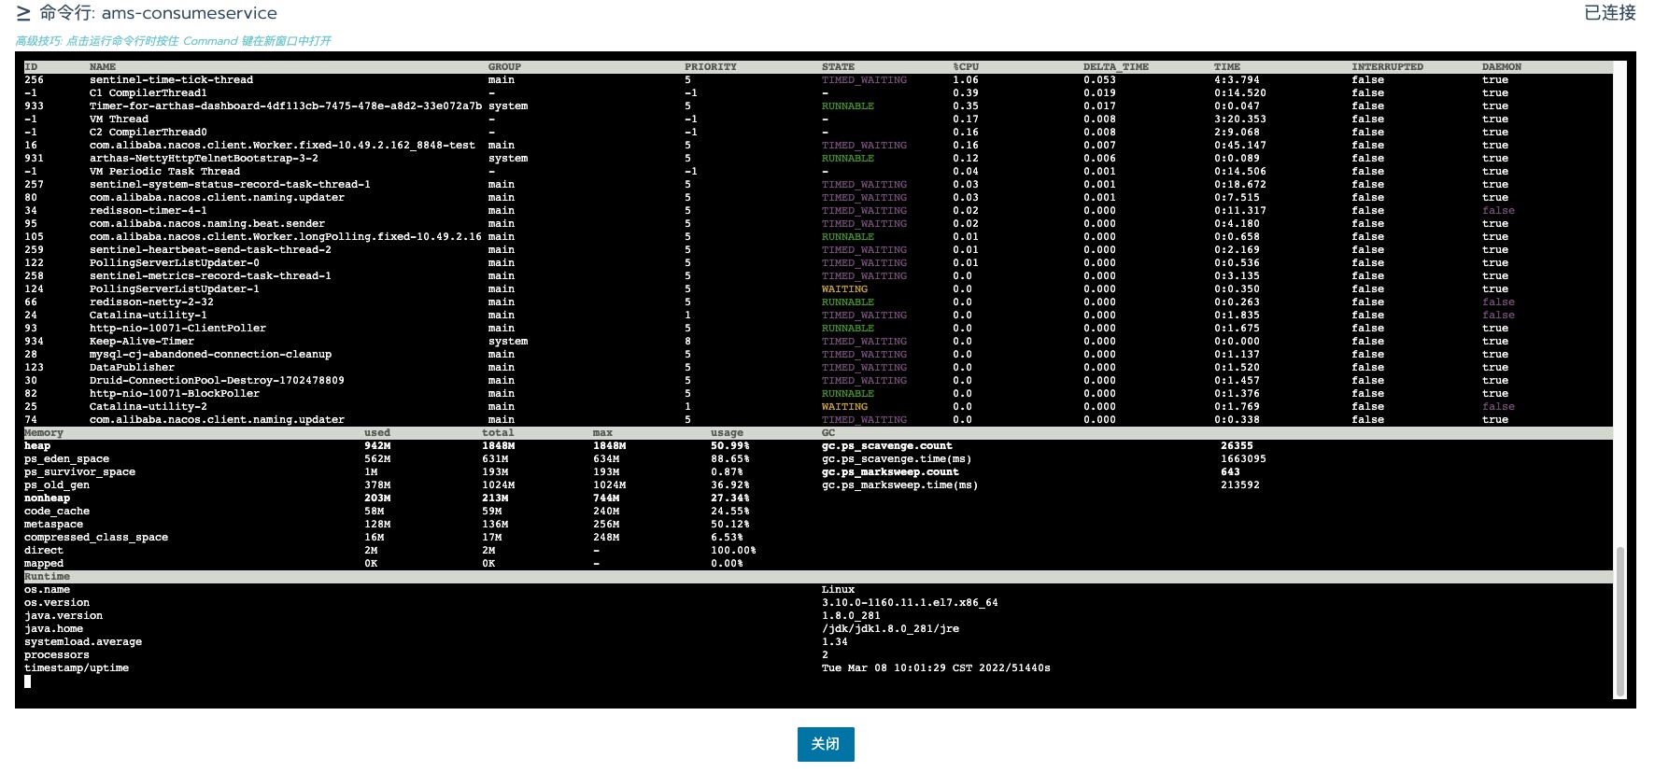Select the heap usage value 50.99%
The image size is (1669, 772).
pos(730,446)
